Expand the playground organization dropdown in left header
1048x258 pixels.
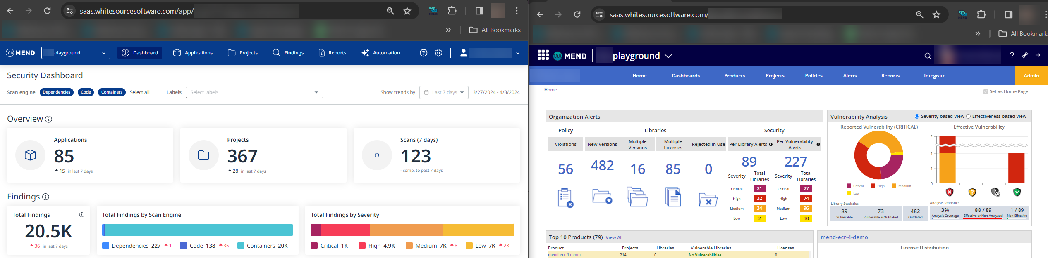tap(76, 53)
